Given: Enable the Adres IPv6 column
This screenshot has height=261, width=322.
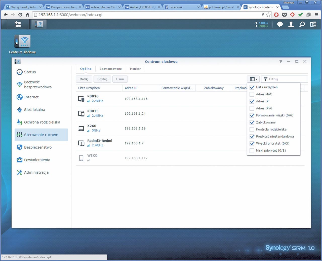Looking at the screenshot, I should point(252,108).
